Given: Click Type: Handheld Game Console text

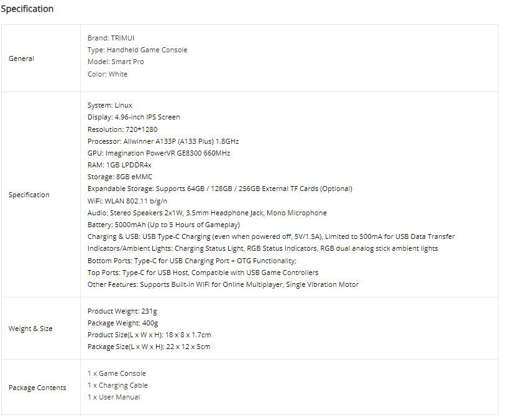Looking at the screenshot, I should click(137, 50).
